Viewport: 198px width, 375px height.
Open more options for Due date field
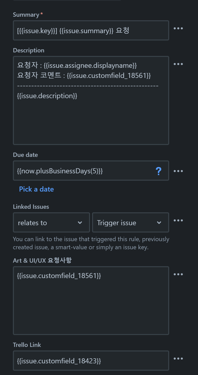pyautogui.click(x=178, y=171)
